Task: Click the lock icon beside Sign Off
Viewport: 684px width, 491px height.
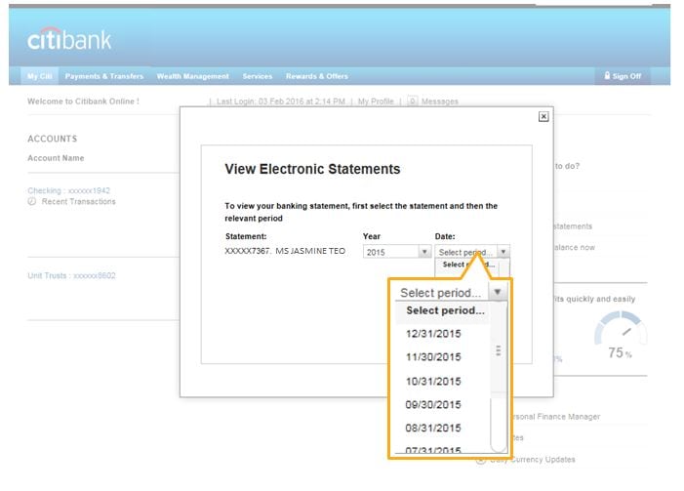Action: (x=607, y=76)
